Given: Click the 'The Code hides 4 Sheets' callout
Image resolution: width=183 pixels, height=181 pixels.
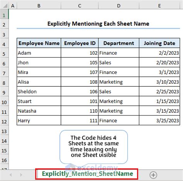Looking at the screenshot, I should coord(93,147).
